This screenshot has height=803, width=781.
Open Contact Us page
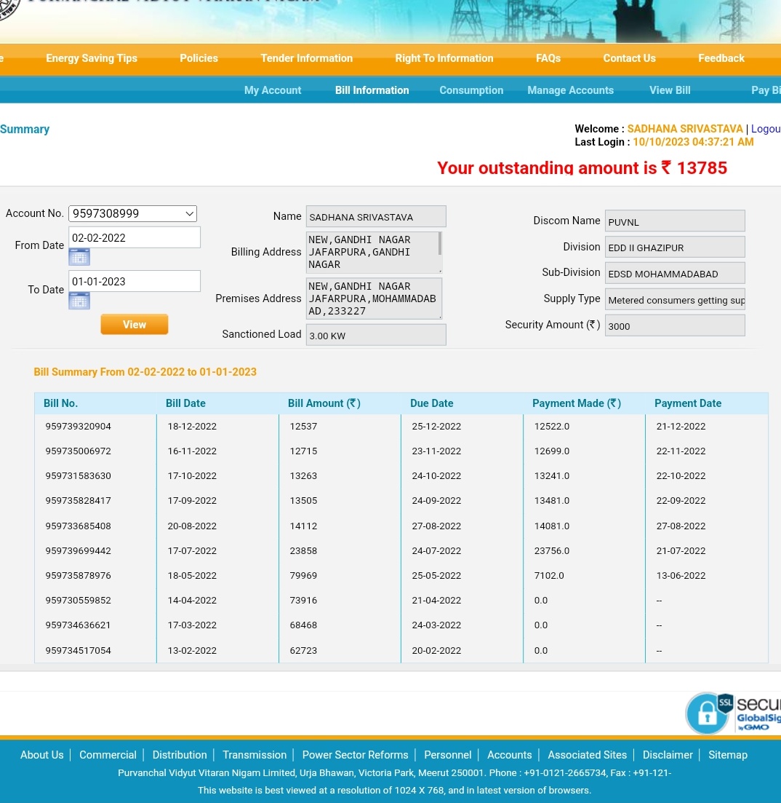pos(629,58)
